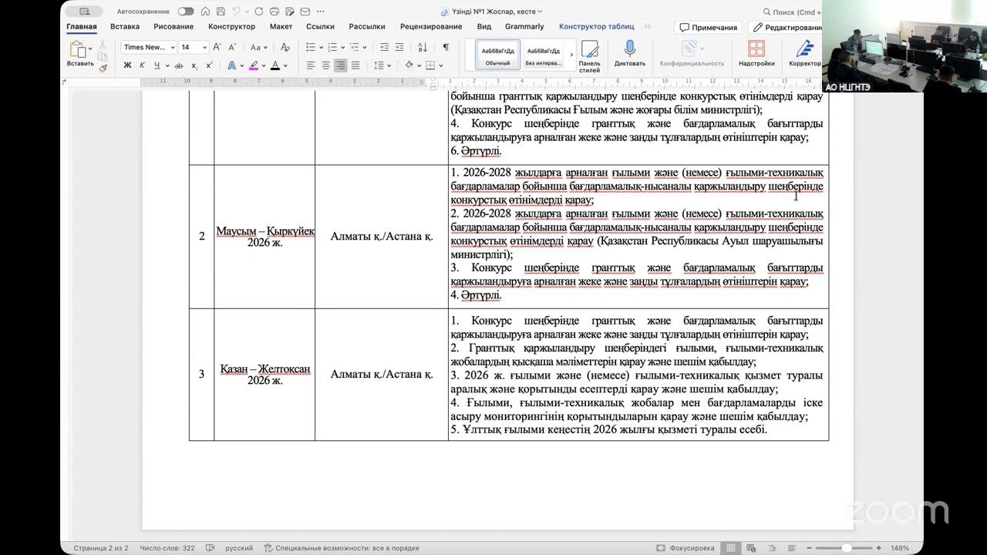The width and height of the screenshot is (987, 555).
Task: Open the Макет tab
Action: 281,26
